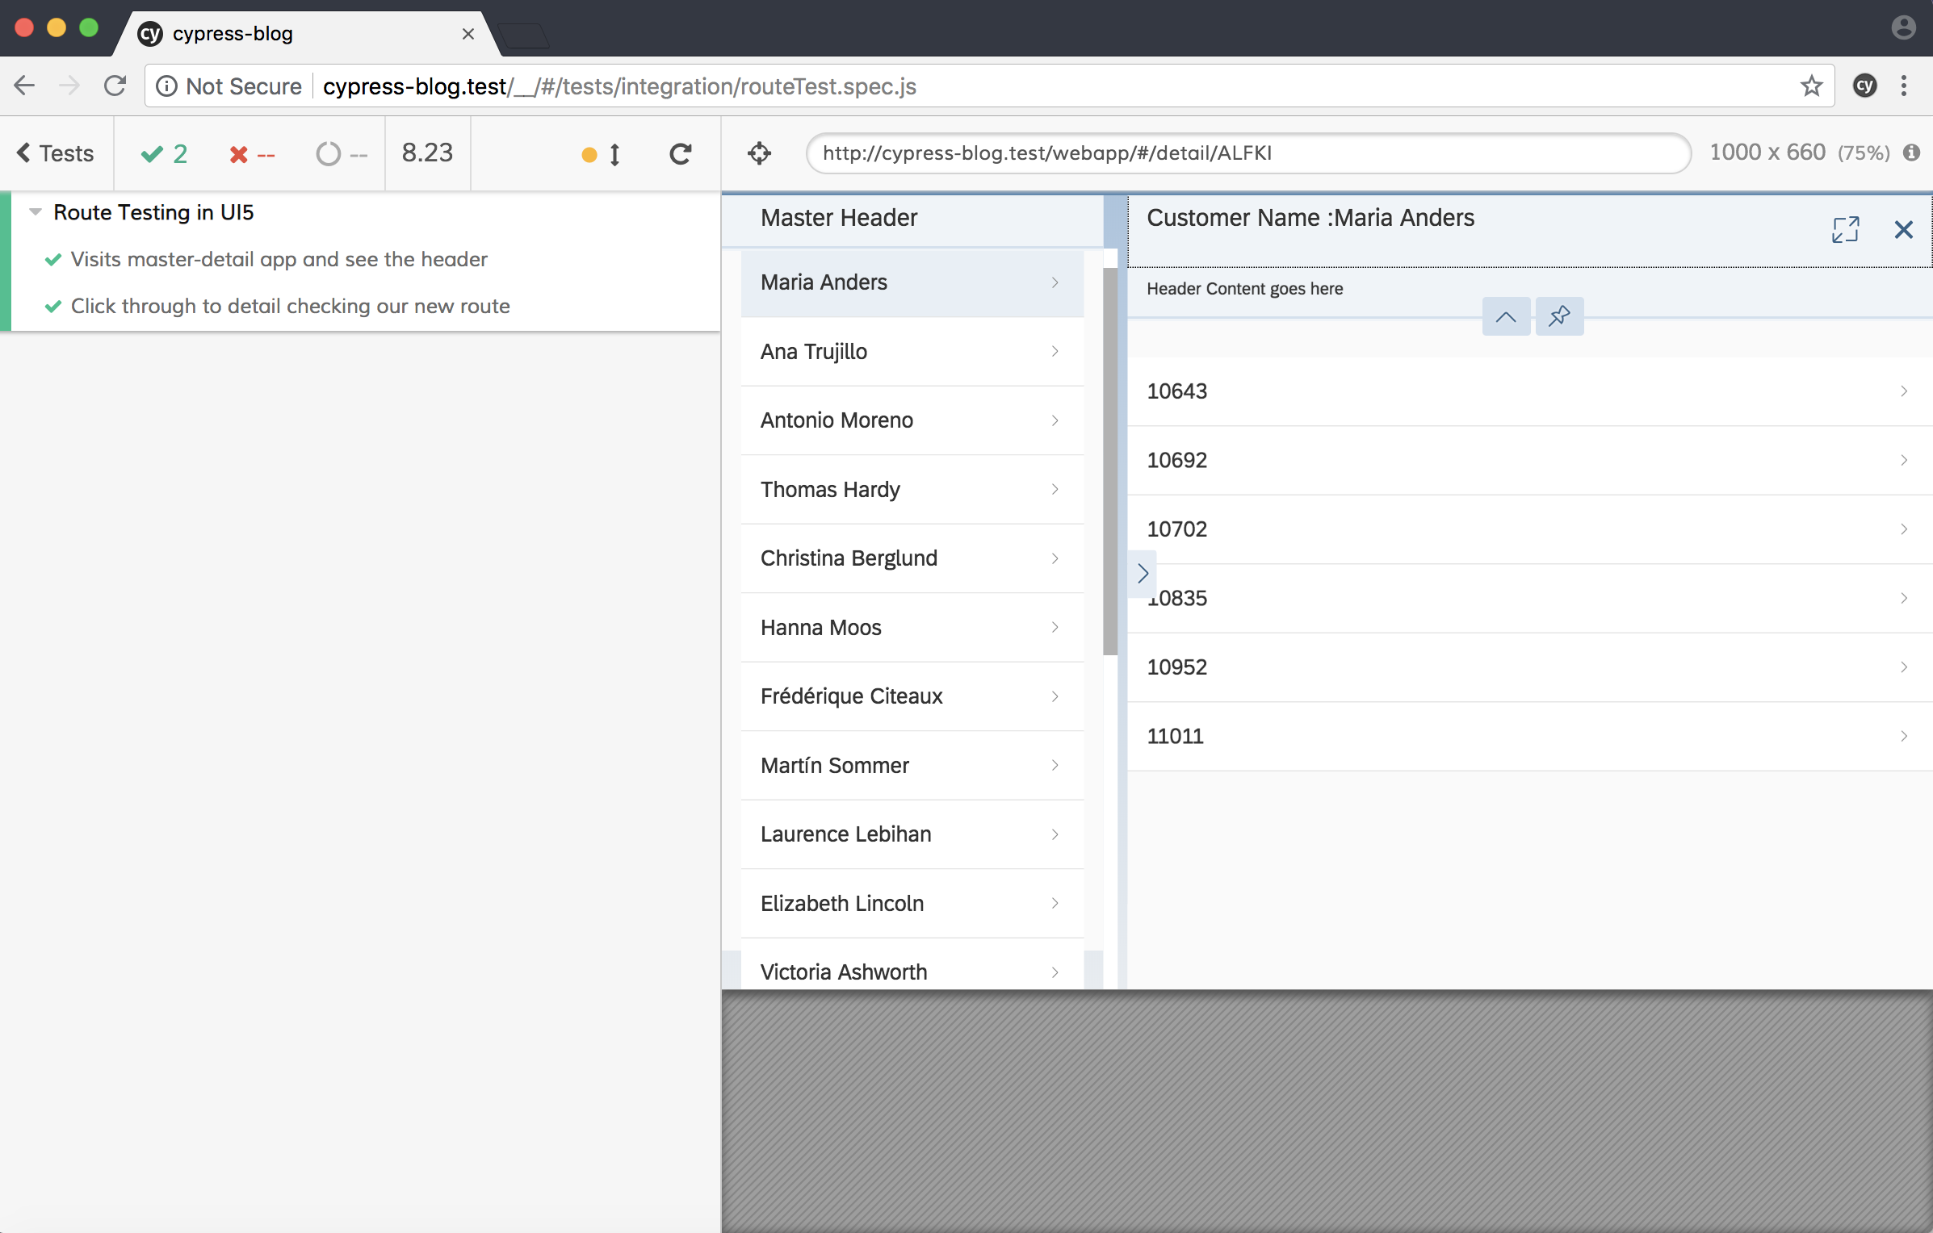Select customer Hanna Moos
This screenshot has width=1933, height=1233.
912,628
